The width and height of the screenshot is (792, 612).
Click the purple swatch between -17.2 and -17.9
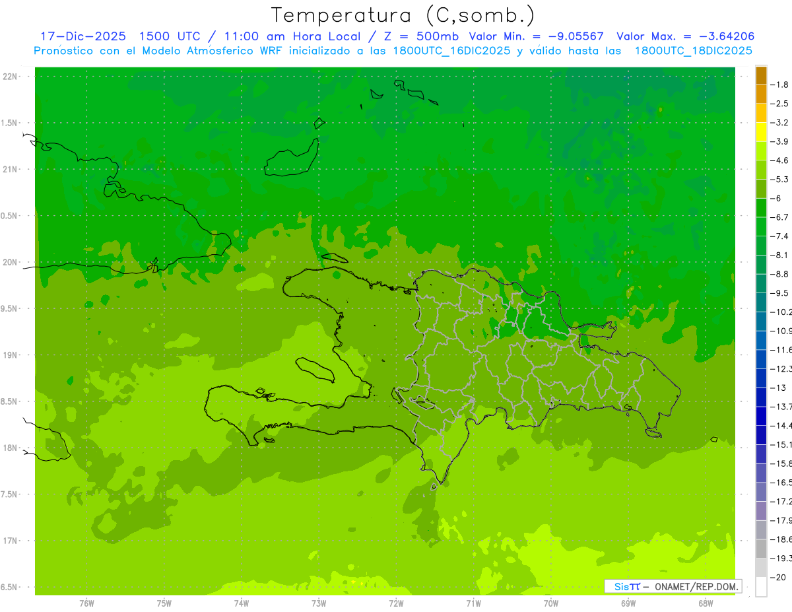pyautogui.click(x=761, y=511)
